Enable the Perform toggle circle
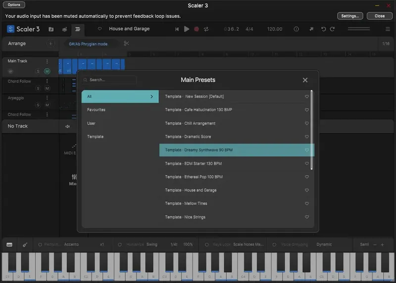The image size is (396, 283). pos(40,244)
